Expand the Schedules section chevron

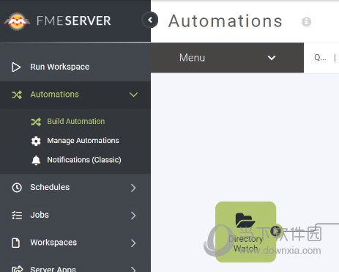pos(133,188)
